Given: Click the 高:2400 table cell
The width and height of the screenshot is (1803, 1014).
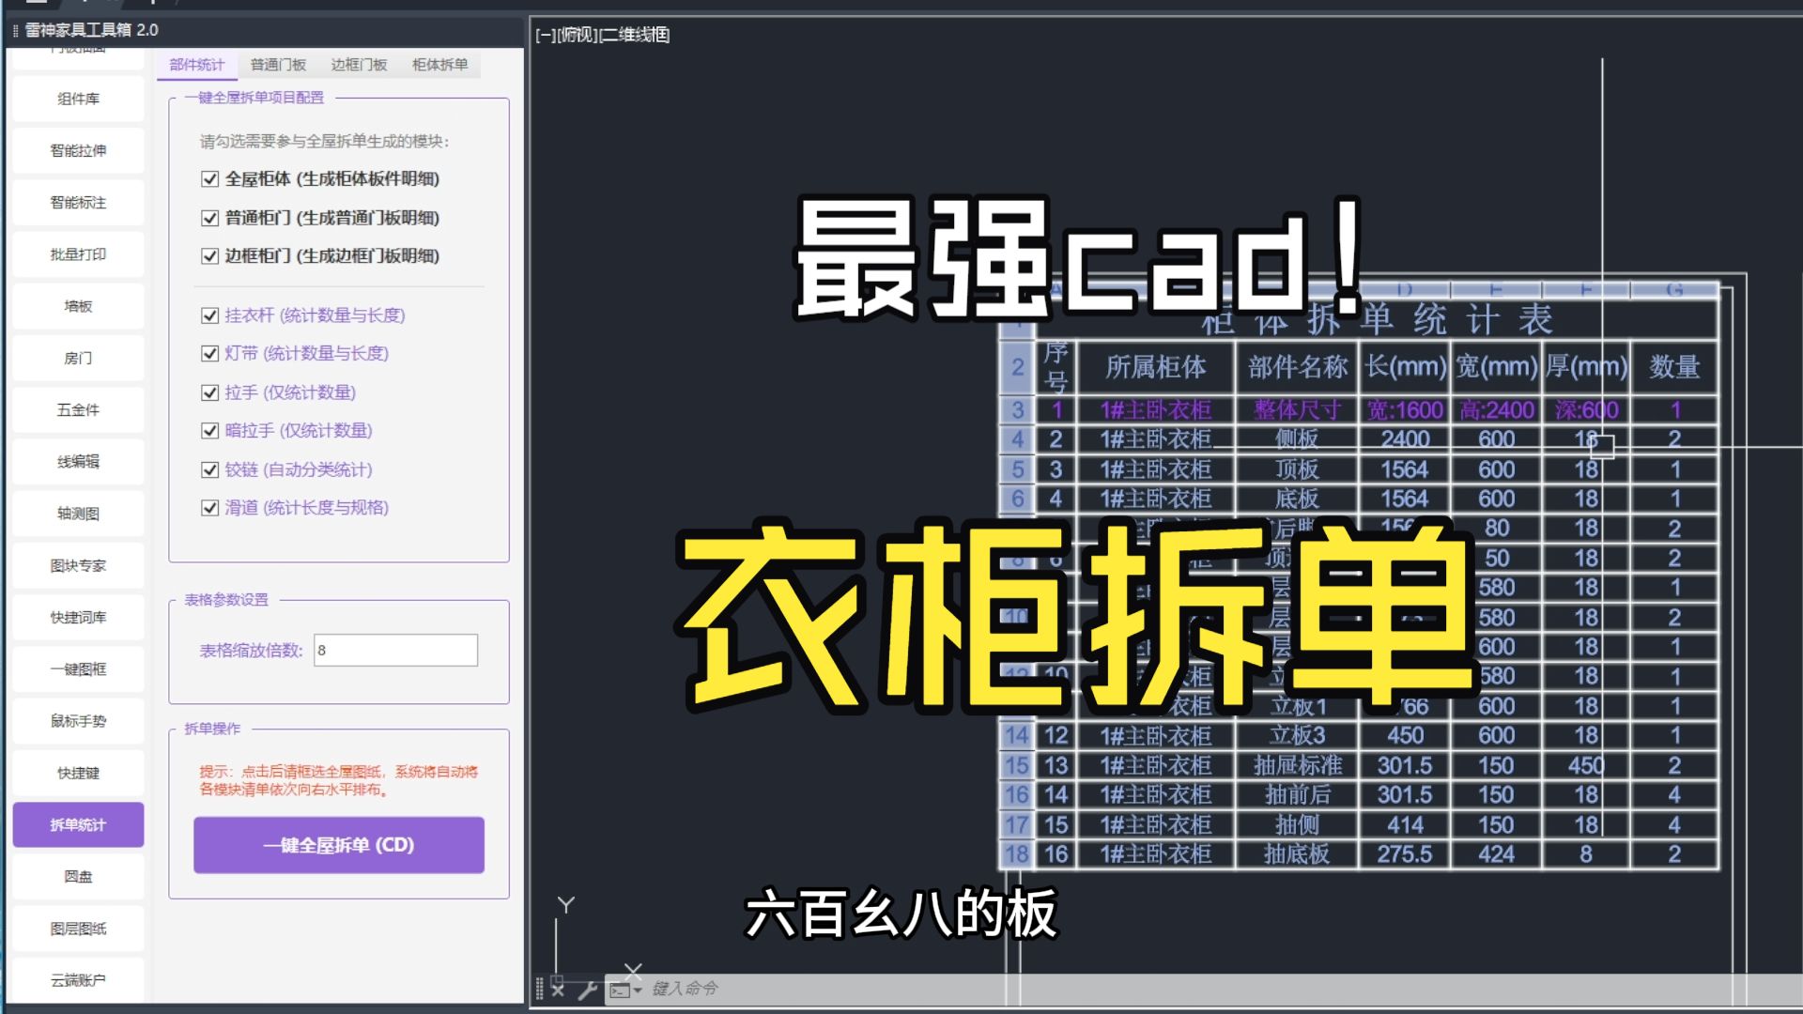Looking at the screenshot, I should 1497,410.
